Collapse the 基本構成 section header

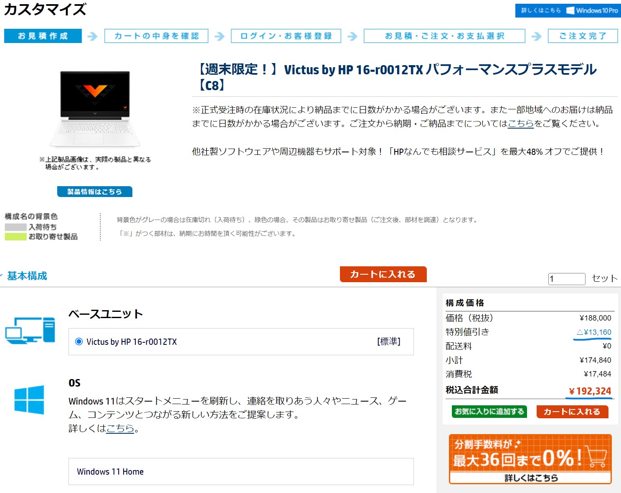(x=27, y=276)
